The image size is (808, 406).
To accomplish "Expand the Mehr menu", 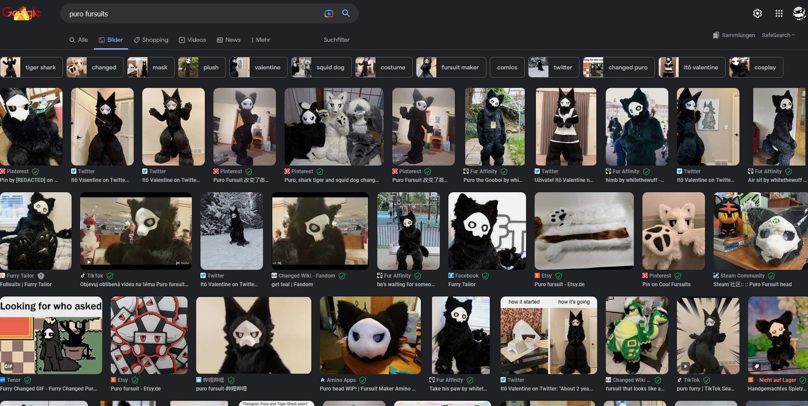I will pyautogui.click(x=260, y=40).
